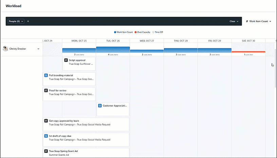Open 1st draft of copy due item
This screenshot has width=277, height=158.
click(x=86, y=139)
